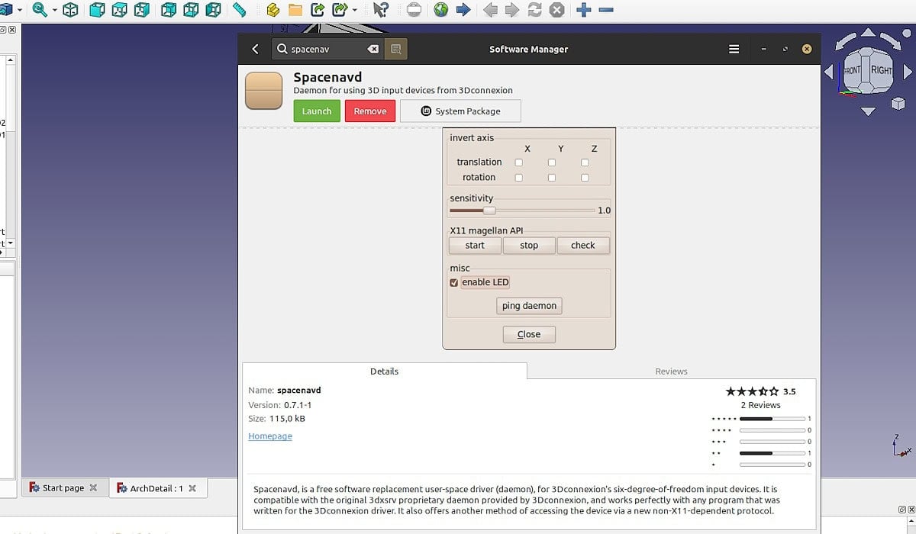Check invert translation Y axis
The image size is (916, 534).
coord(552,162)
